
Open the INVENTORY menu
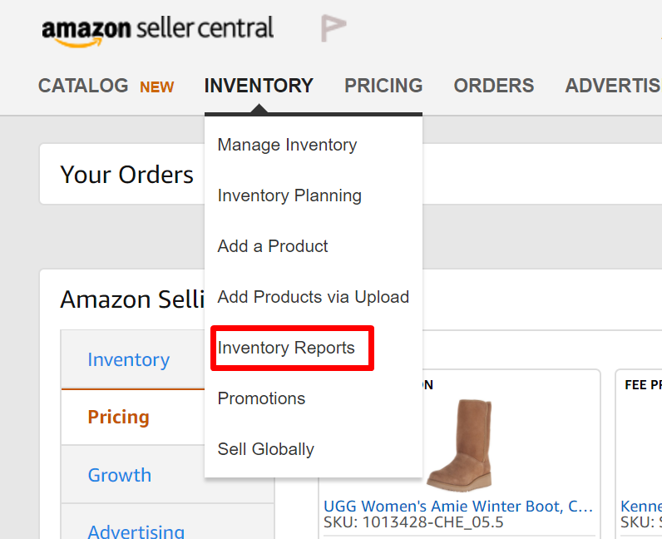(x=259, y=86)
